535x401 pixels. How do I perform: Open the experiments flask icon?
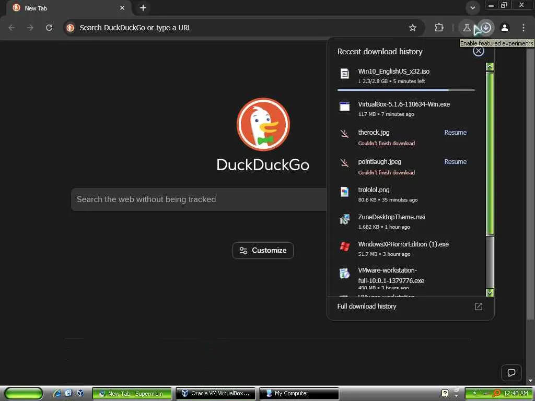(467, 28)
